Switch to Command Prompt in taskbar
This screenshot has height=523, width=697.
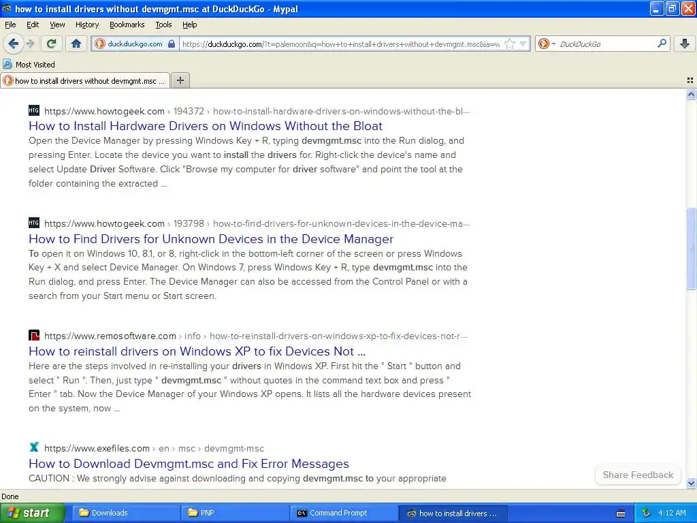tap(344, 513)
